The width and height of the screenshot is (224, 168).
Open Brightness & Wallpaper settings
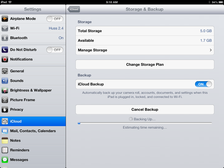tap(31, 90)
